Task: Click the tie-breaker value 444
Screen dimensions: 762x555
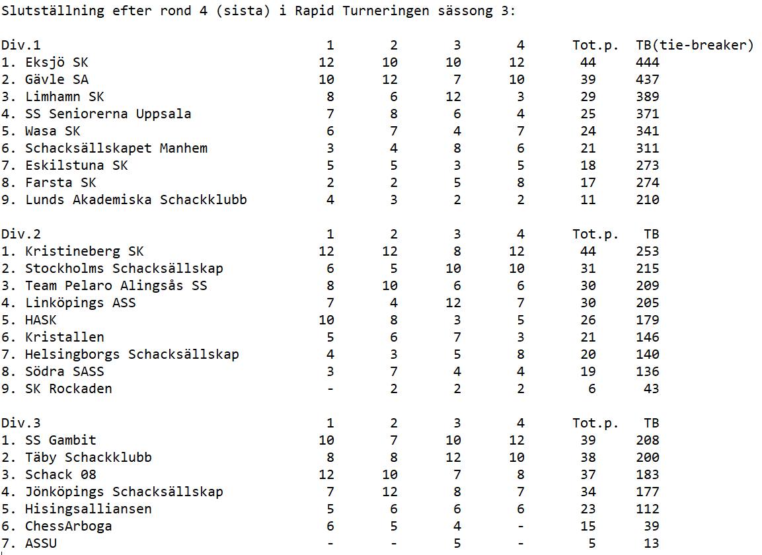Action: point(647,62)
